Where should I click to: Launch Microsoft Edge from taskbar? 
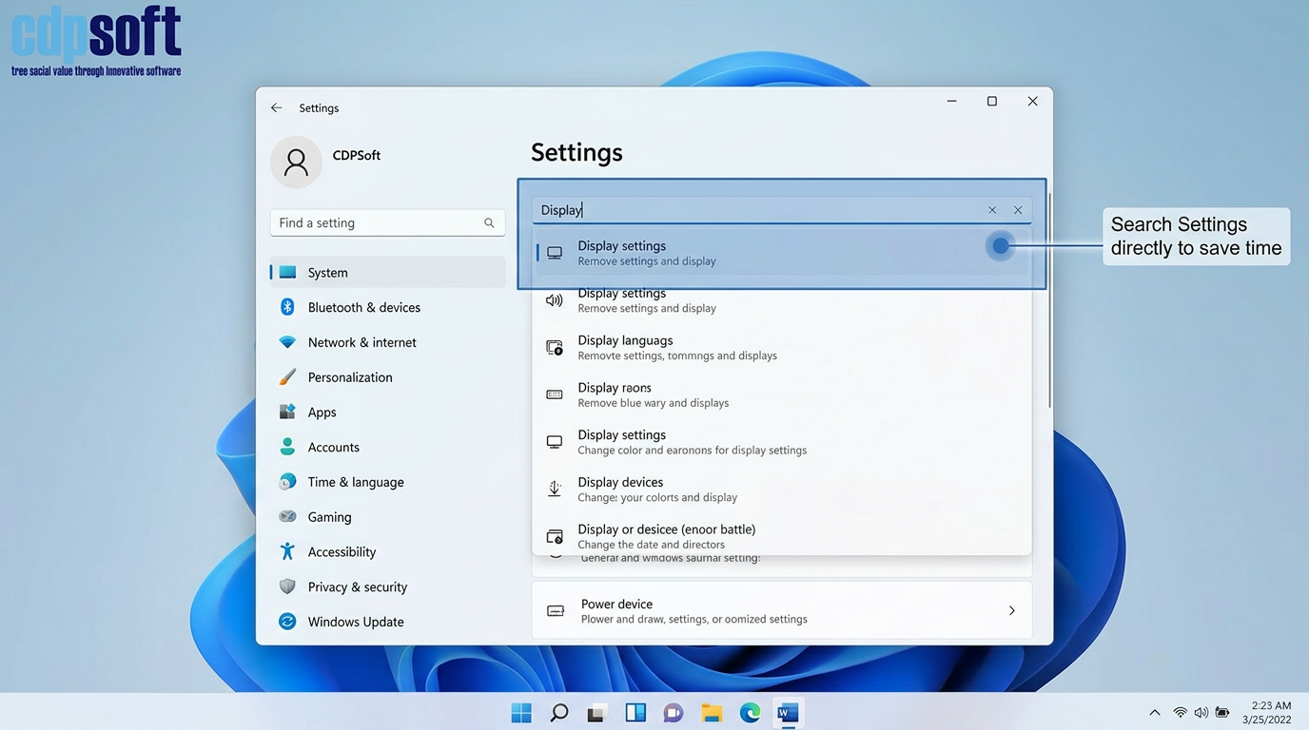[x=750, y=713]
